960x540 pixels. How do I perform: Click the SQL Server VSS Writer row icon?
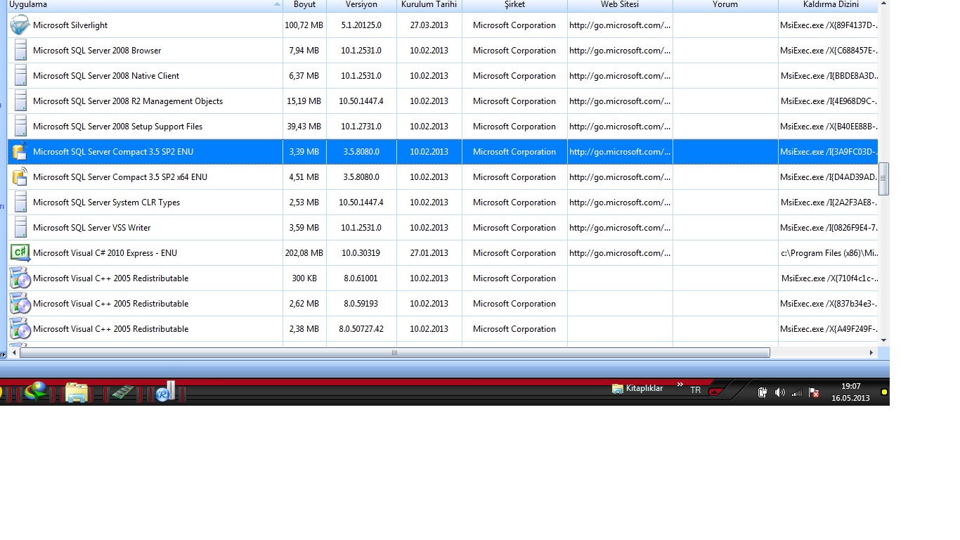[x=20, y=228]
